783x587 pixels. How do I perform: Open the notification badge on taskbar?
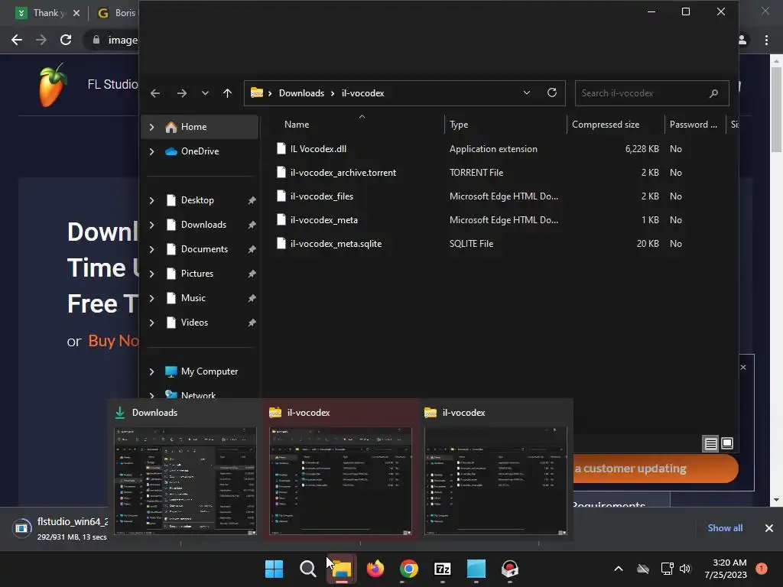(x=762, y=568)
